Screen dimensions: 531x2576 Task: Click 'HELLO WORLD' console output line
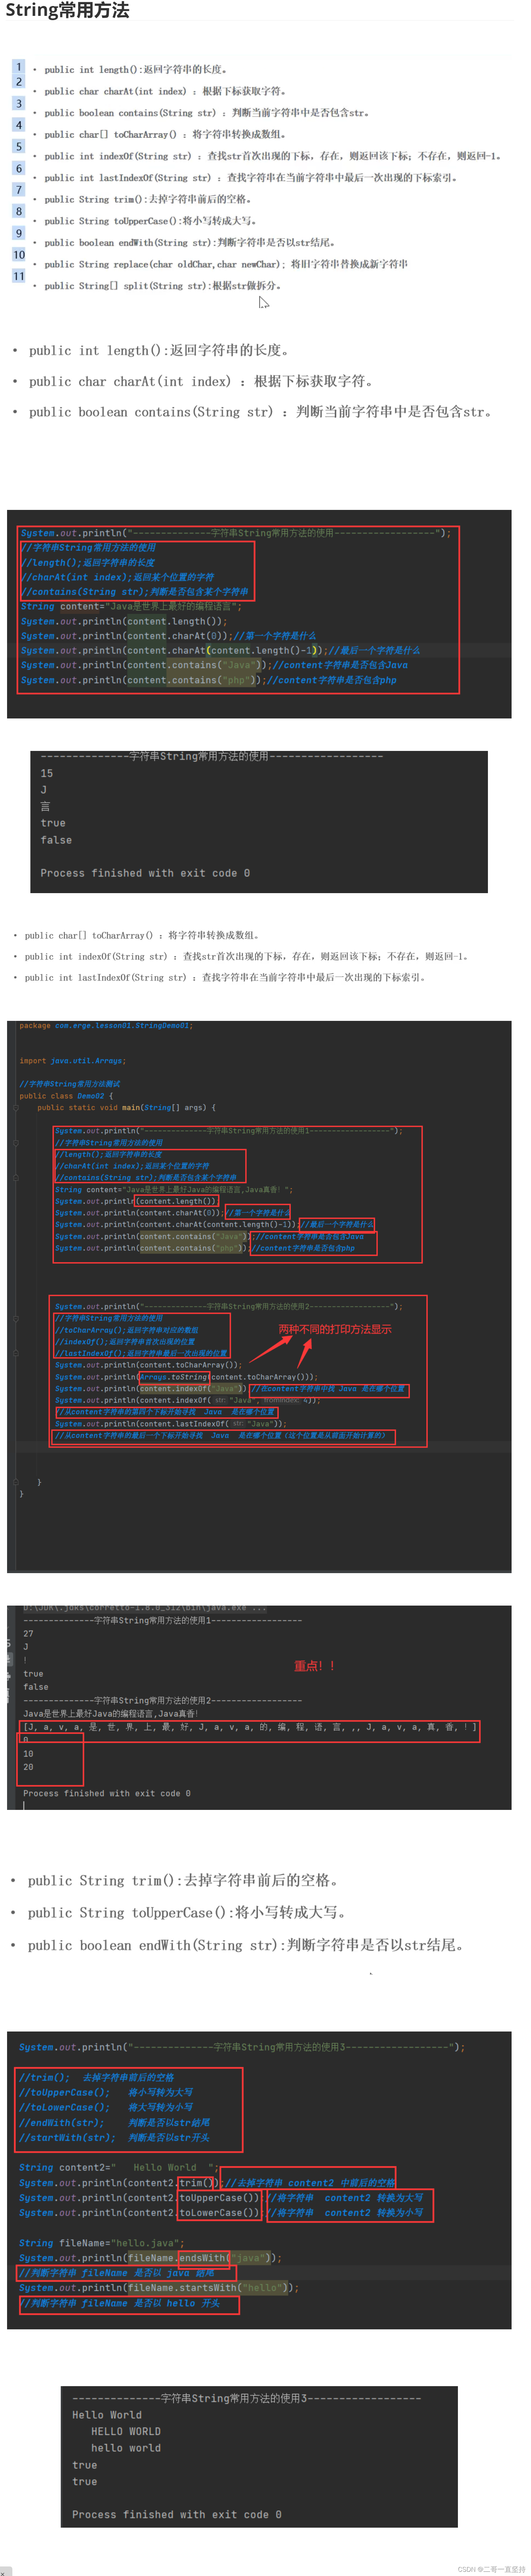click(126, 2431)
